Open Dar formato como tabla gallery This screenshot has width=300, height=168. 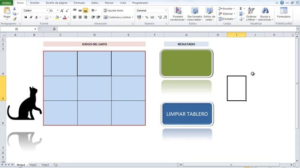pos(195,14)
